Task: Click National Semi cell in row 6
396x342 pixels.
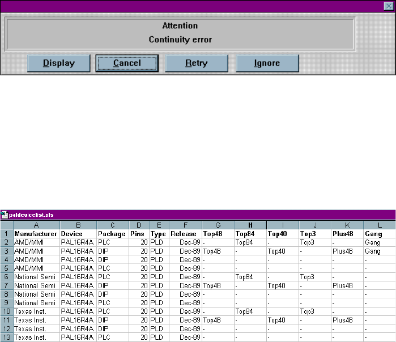Action: 37,277
